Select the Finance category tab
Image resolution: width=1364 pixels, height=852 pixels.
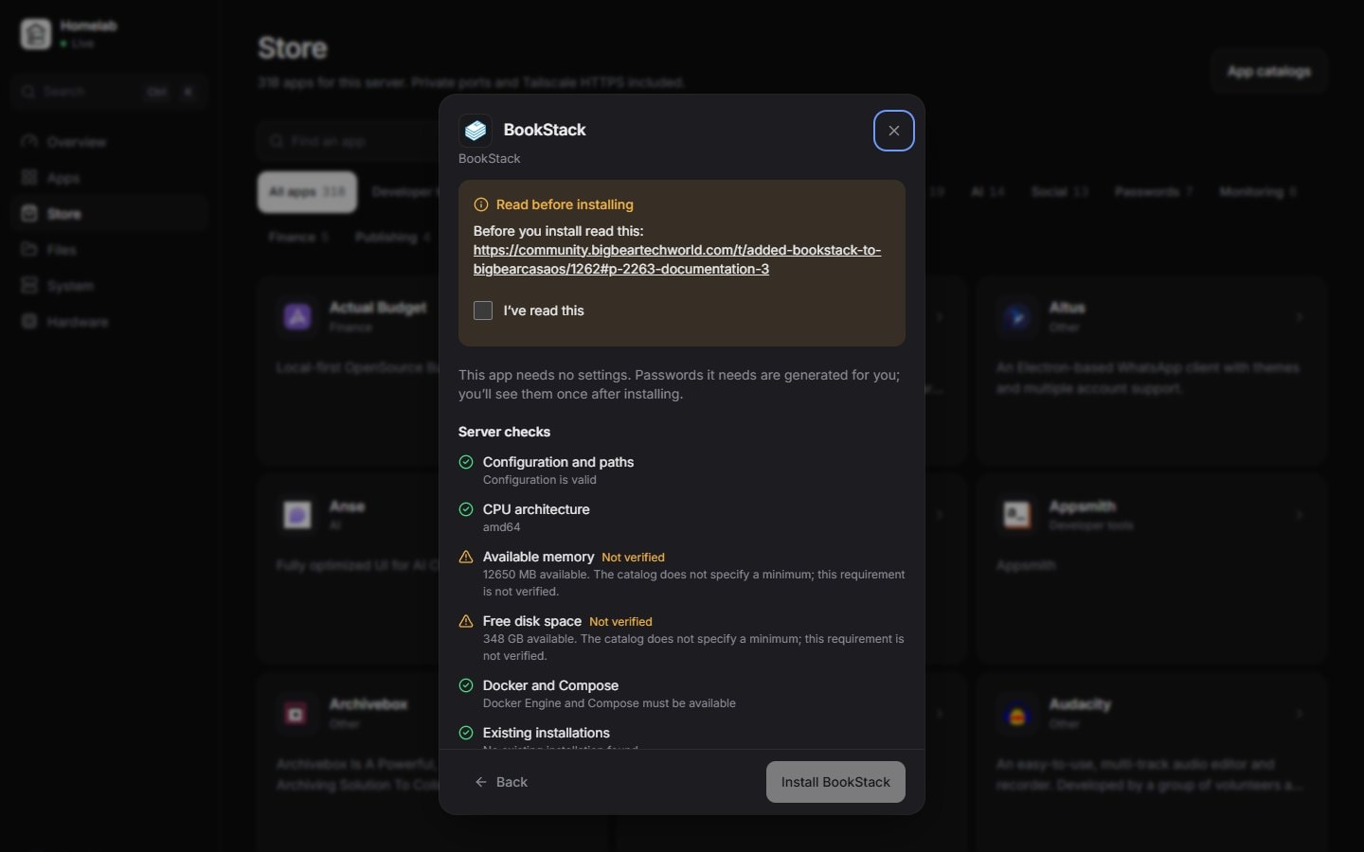pos(298,238)
